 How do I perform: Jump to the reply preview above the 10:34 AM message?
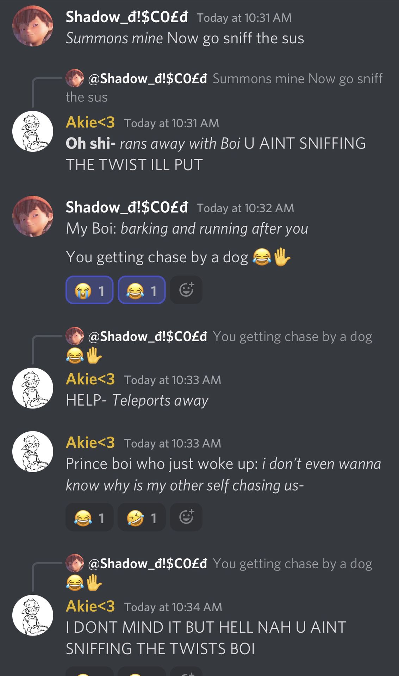[x=219, y=572]
